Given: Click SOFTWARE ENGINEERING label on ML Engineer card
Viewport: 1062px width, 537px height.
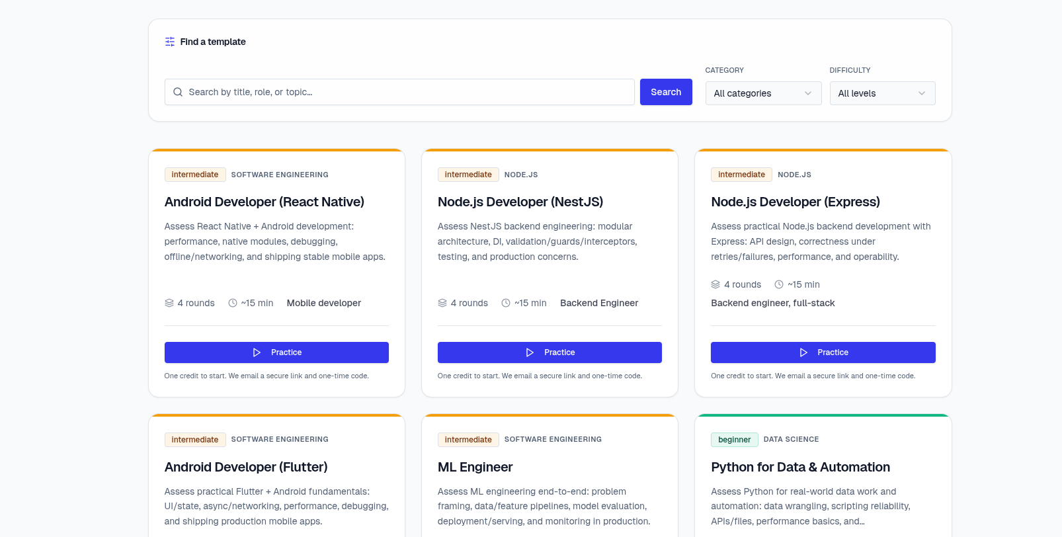Looking at the screenshot, I should 553,439.
